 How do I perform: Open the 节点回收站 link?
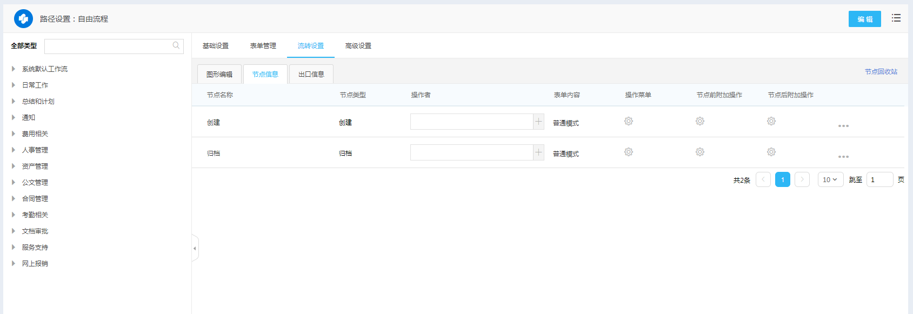(x=881, y=72)
